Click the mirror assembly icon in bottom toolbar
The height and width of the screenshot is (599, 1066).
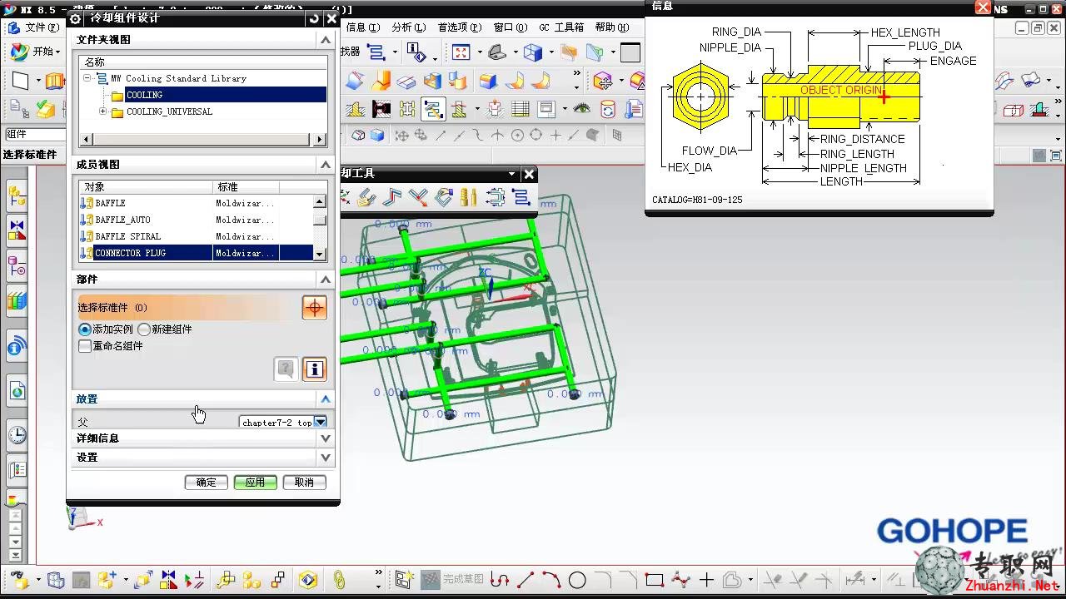[169, 580]
